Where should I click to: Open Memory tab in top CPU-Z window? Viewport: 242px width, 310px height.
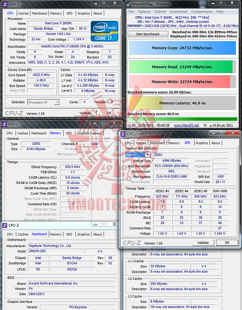coord(56,13)
